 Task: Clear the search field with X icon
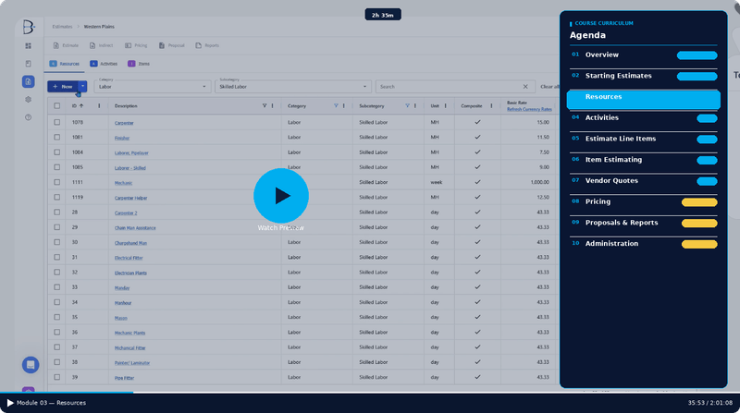[x=525, y=87]
